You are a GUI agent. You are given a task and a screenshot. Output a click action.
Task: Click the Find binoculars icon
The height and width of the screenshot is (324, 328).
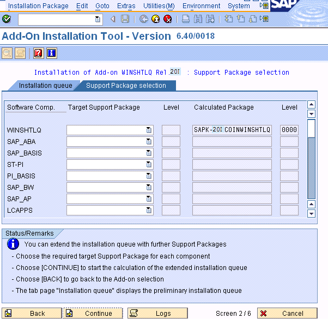[198, 19]
